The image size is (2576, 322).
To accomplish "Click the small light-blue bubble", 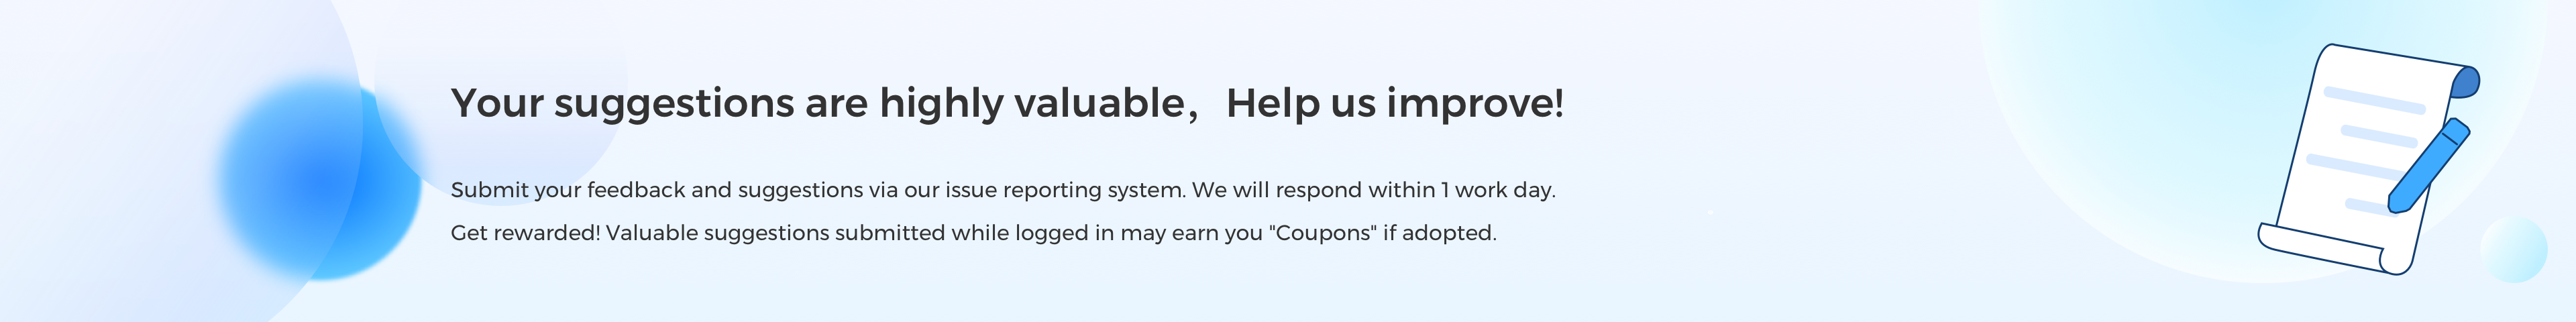I will pos(2513,250).
